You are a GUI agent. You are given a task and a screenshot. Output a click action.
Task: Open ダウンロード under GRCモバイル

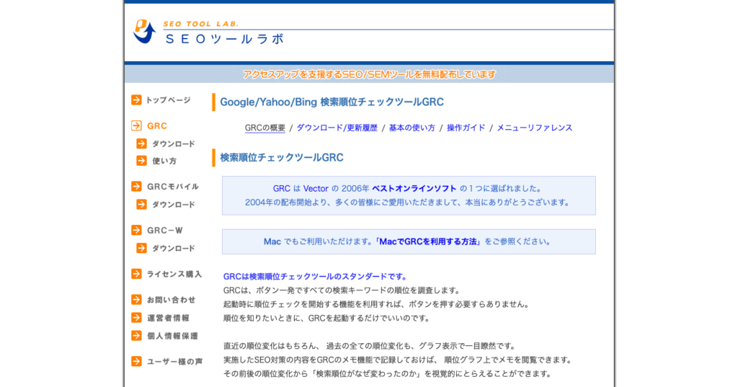pyautogui.click(x=174, y=205)
